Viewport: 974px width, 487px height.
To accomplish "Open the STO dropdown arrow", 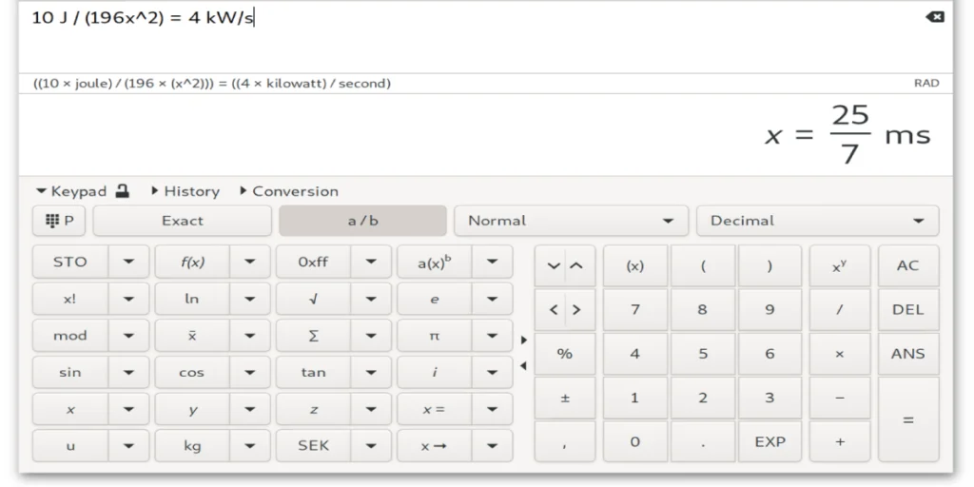I will click(128, 262).
